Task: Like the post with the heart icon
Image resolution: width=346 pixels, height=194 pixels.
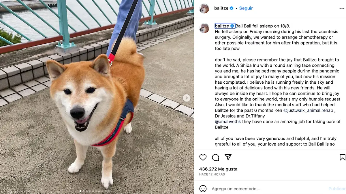Action: [203, 157]
